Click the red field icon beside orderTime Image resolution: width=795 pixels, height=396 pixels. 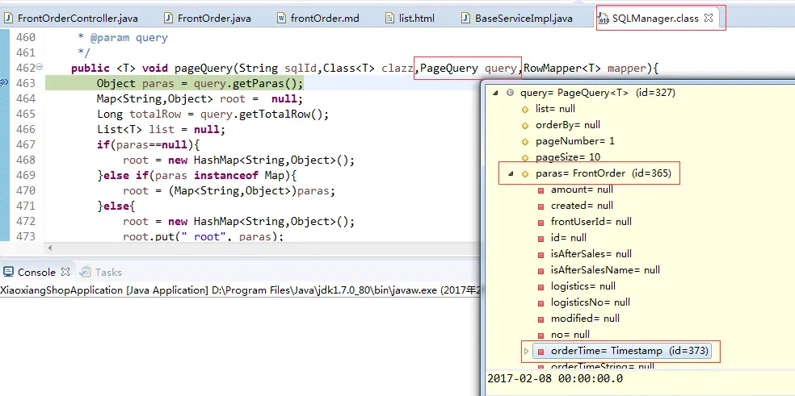point(541,352)
